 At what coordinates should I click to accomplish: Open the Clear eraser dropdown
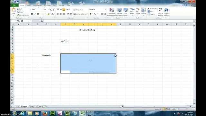(151, 15)
